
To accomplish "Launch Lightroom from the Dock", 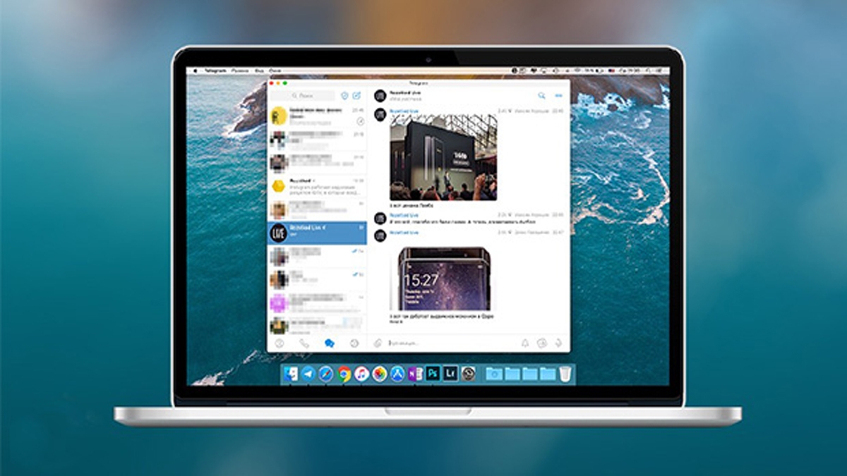I will [450, 374].
